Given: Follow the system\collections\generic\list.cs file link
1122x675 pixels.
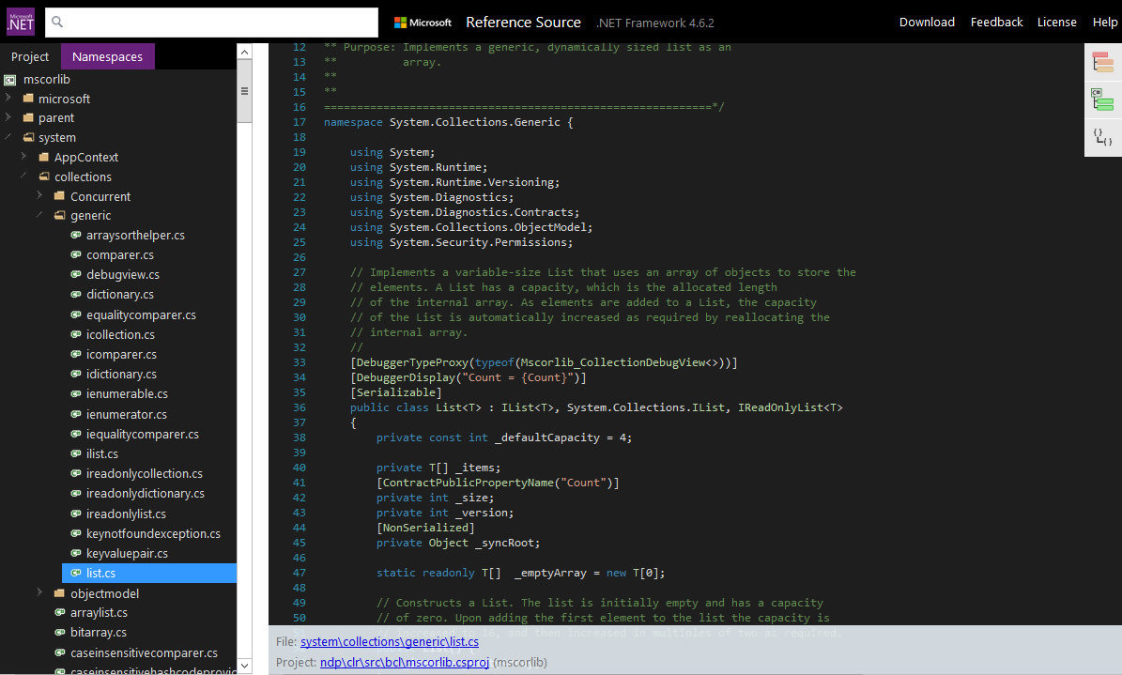Looking at the screenshot, I should coord(390,642).
